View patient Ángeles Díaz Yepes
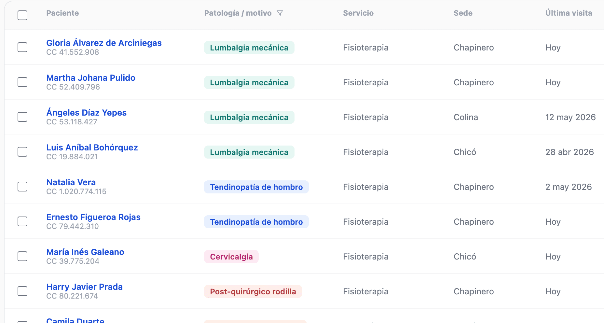The width and height of the screenshot is (604, 323). [86, 113]
